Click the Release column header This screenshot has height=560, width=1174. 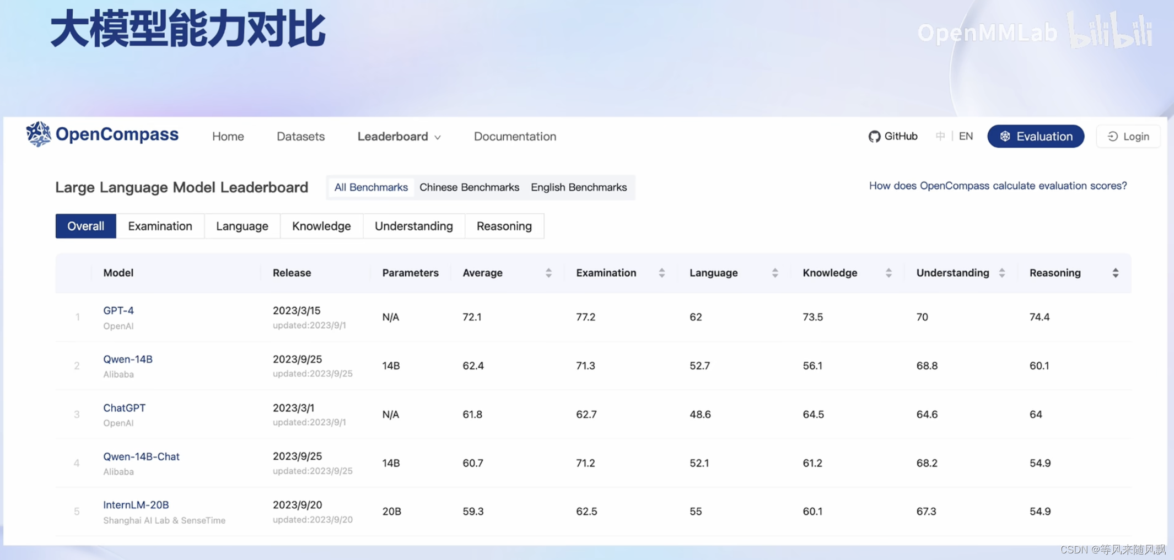(292, 273)
